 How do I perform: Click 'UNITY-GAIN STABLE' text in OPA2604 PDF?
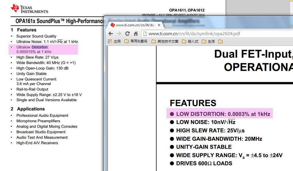[204, 147]
